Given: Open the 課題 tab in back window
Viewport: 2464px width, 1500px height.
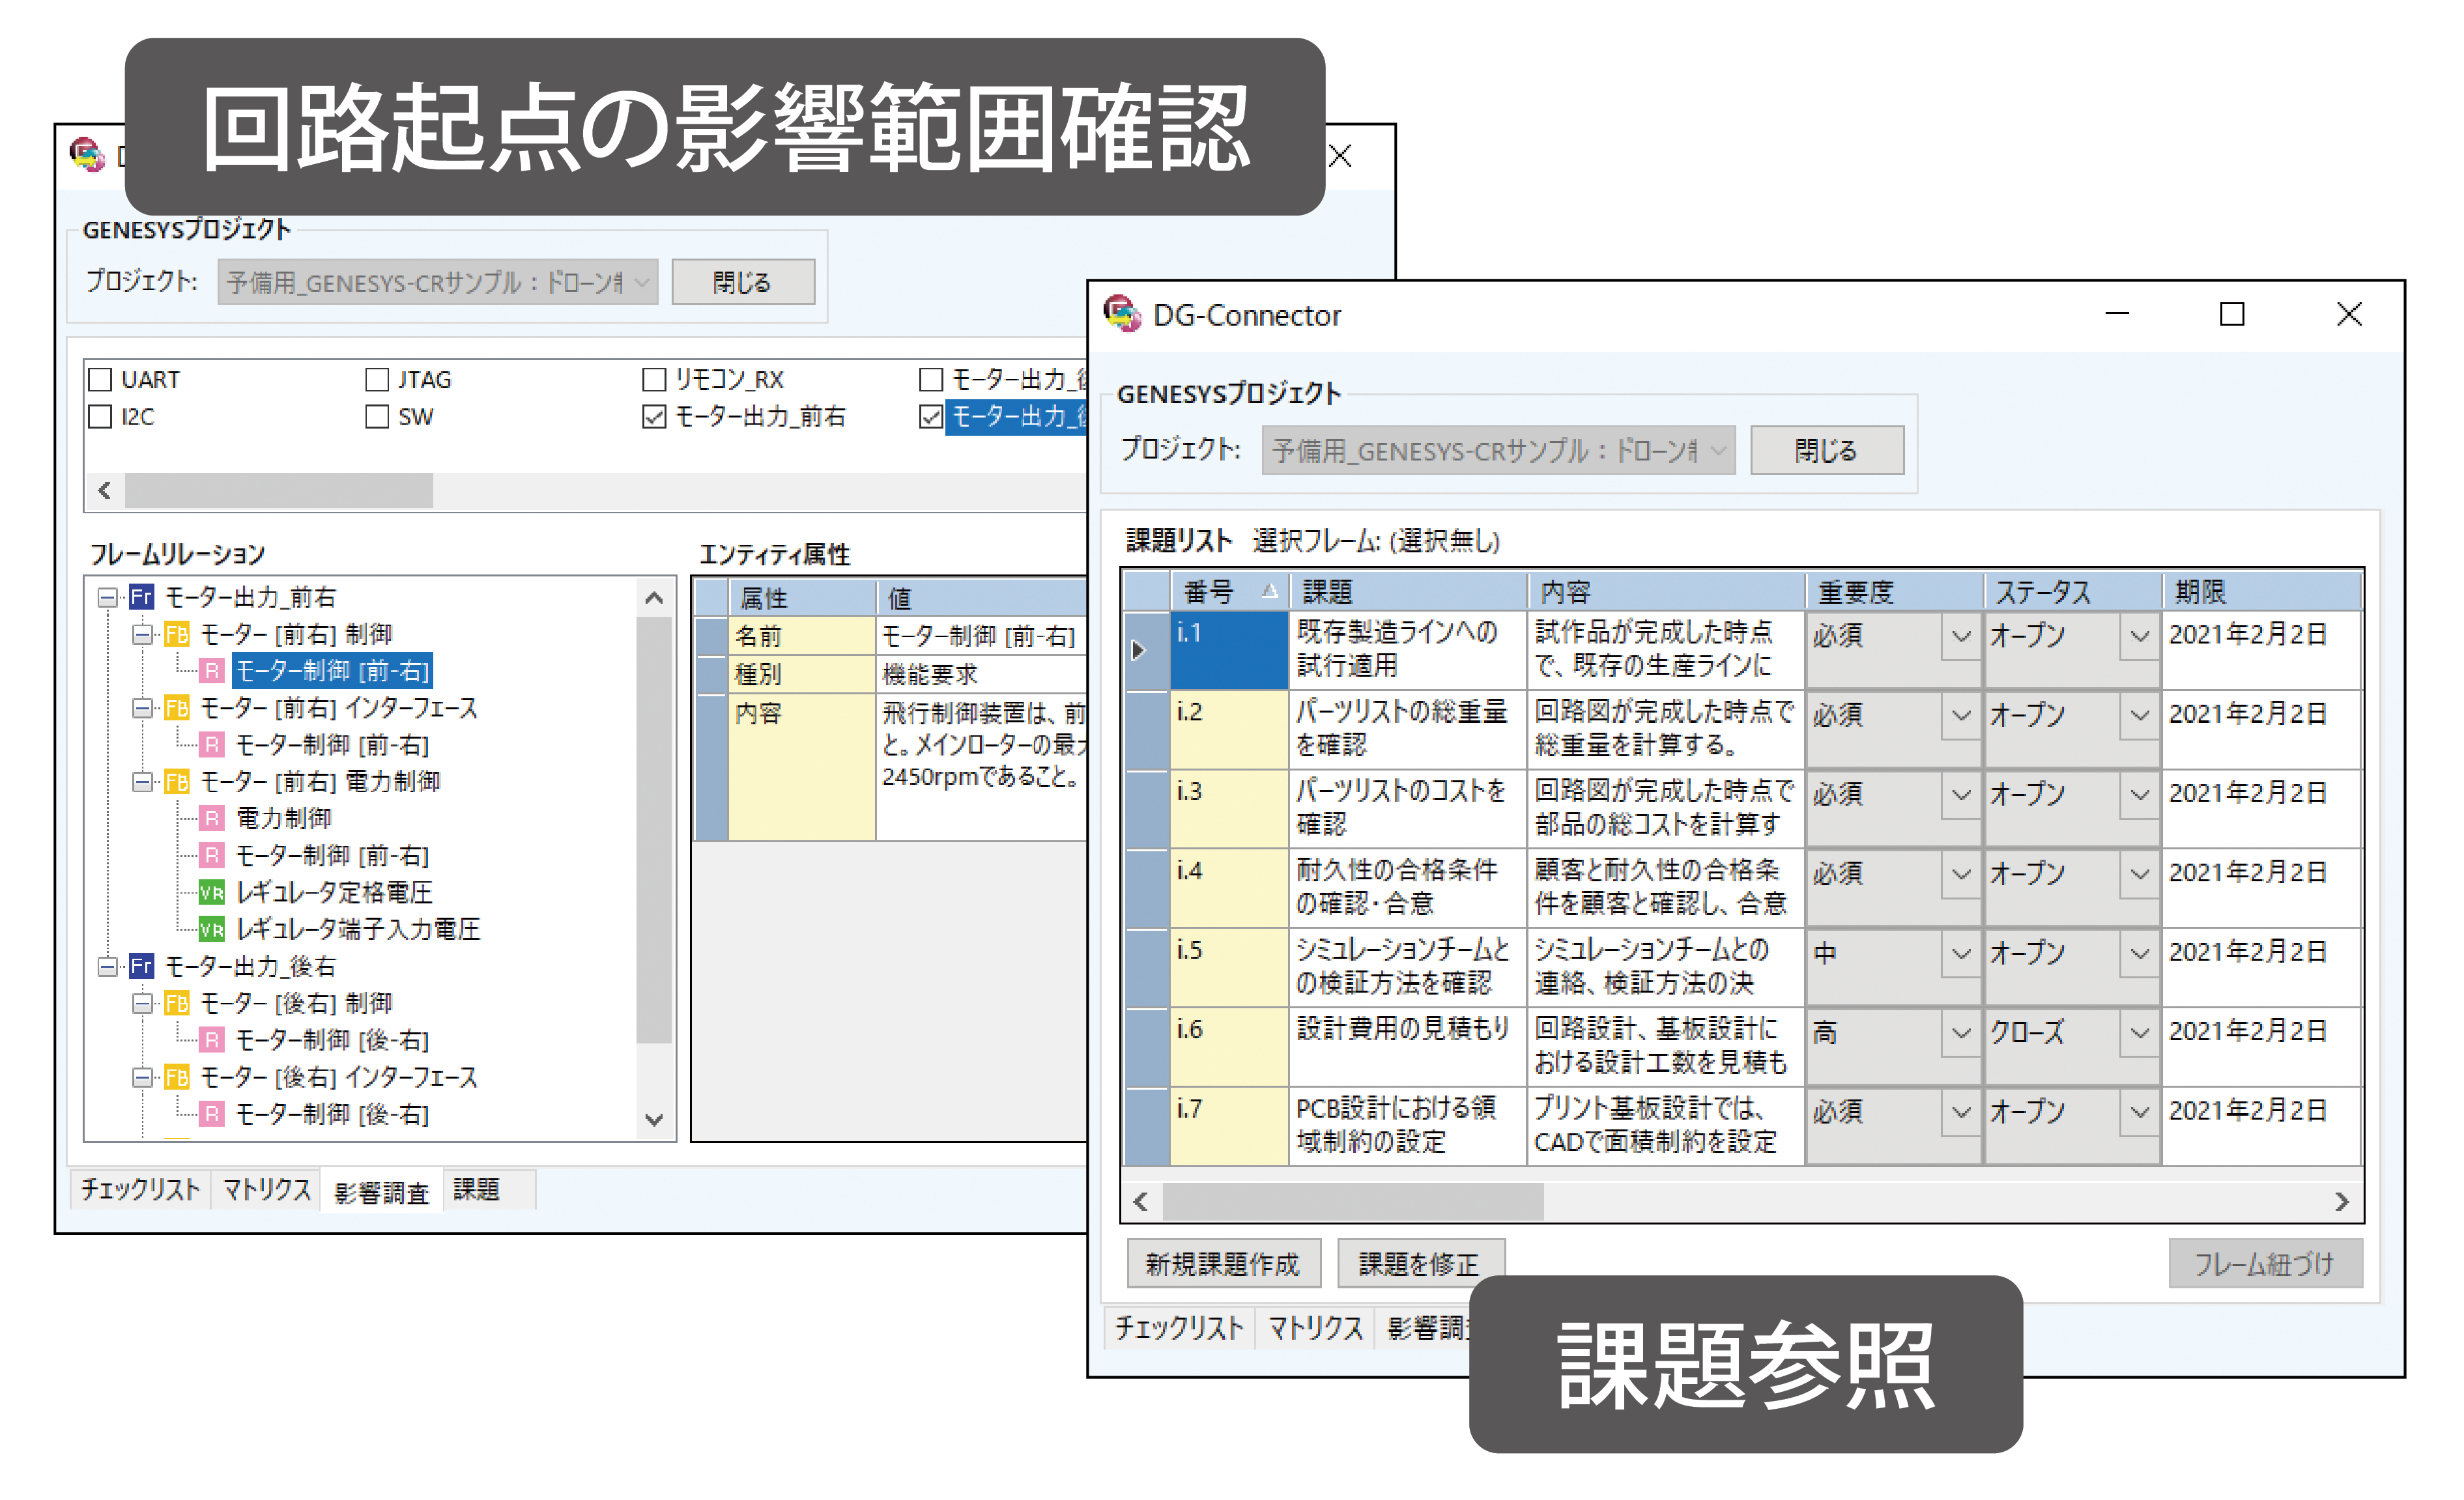Looking at the screenshot, I should tap(476, 1190).
